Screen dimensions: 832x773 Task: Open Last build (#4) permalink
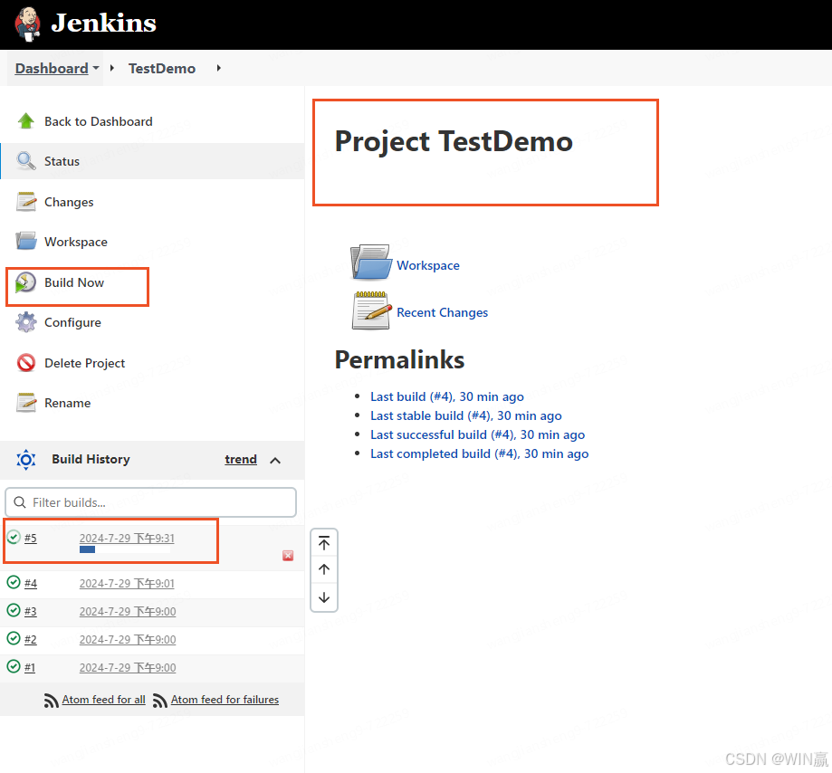point(446,396)
